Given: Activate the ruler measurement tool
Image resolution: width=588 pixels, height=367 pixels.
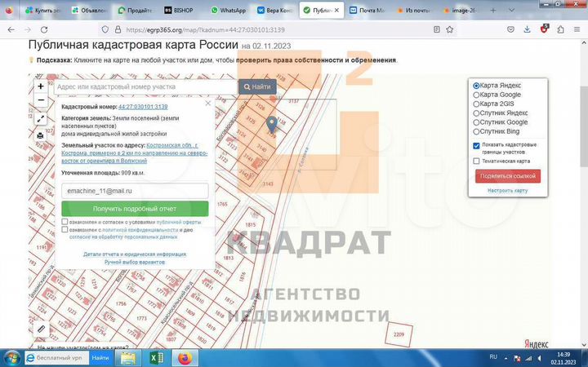Looking at the screenshot, I should pos(41,329).
